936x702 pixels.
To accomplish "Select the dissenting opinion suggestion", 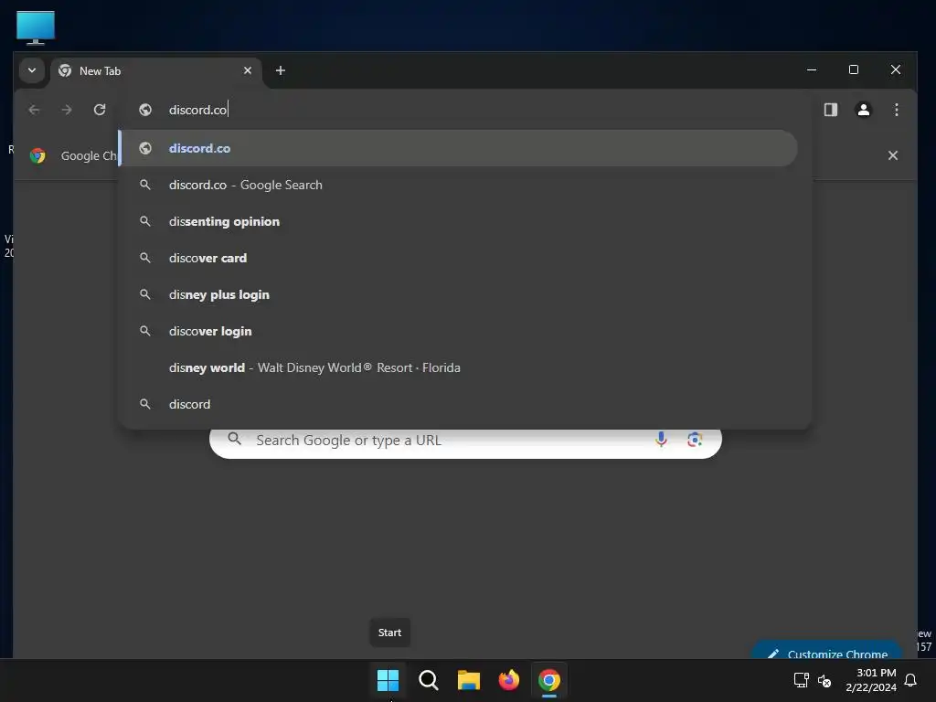I will click(458, 221).
